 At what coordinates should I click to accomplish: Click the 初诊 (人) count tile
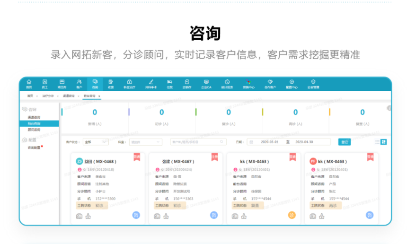point(162,117)
